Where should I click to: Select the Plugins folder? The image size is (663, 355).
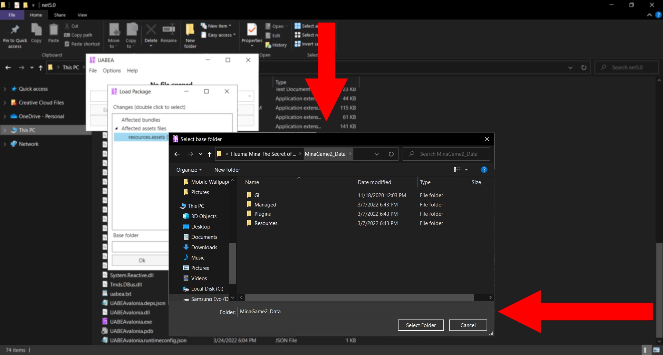coord(262,214)
